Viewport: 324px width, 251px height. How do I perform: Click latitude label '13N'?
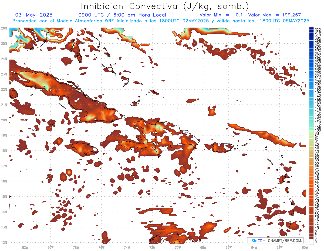pyautogui.click(x=4, y=227)
